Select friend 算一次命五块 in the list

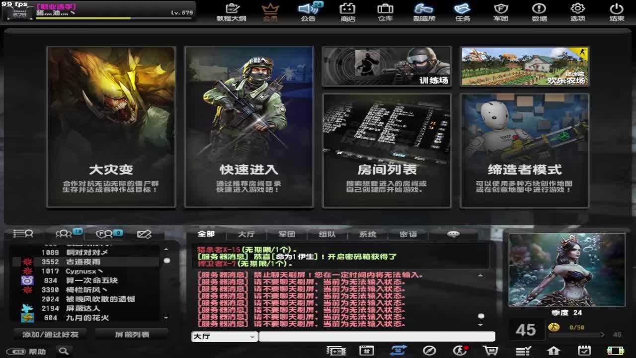point(85,280)
